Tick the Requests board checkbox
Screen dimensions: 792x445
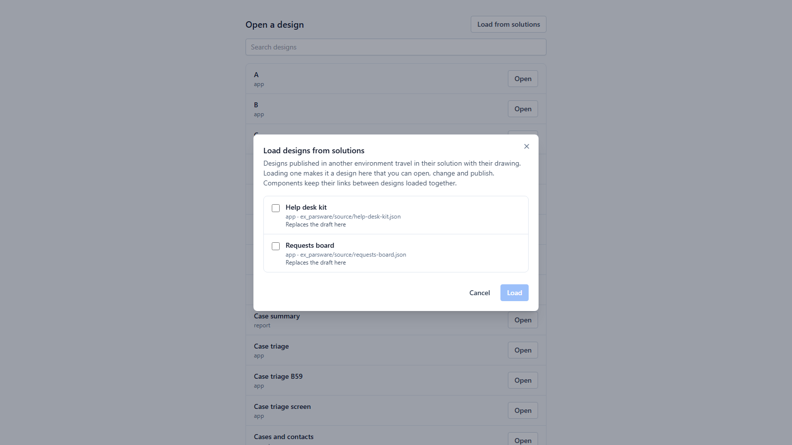point(276,246)
